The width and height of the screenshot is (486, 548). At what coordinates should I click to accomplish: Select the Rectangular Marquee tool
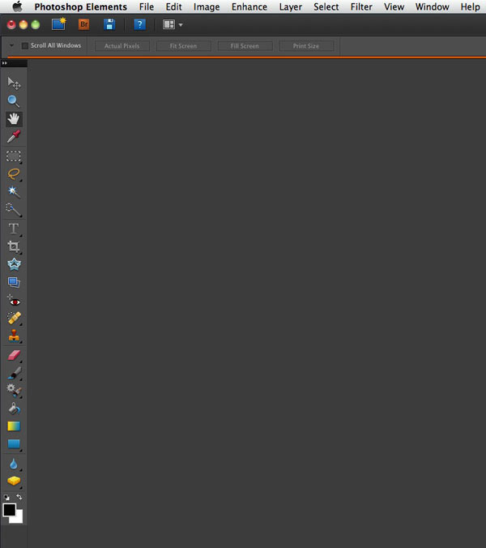14,156
